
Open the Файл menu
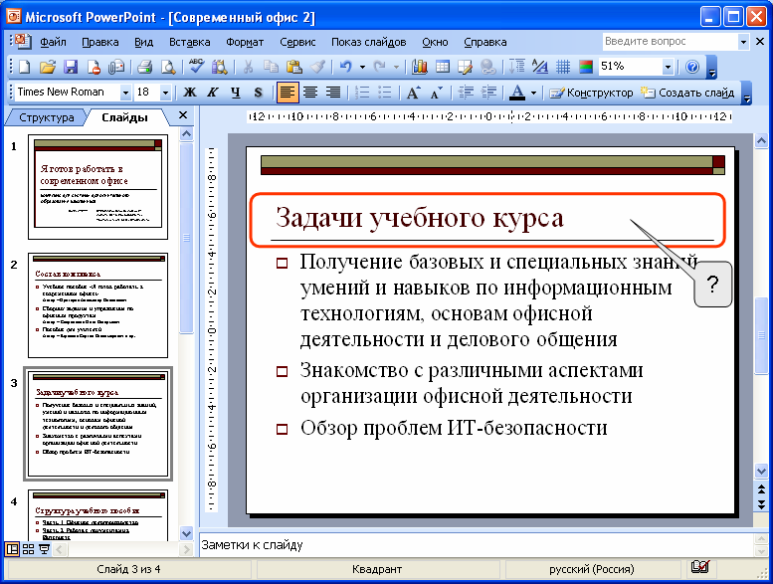click(54, 42)
